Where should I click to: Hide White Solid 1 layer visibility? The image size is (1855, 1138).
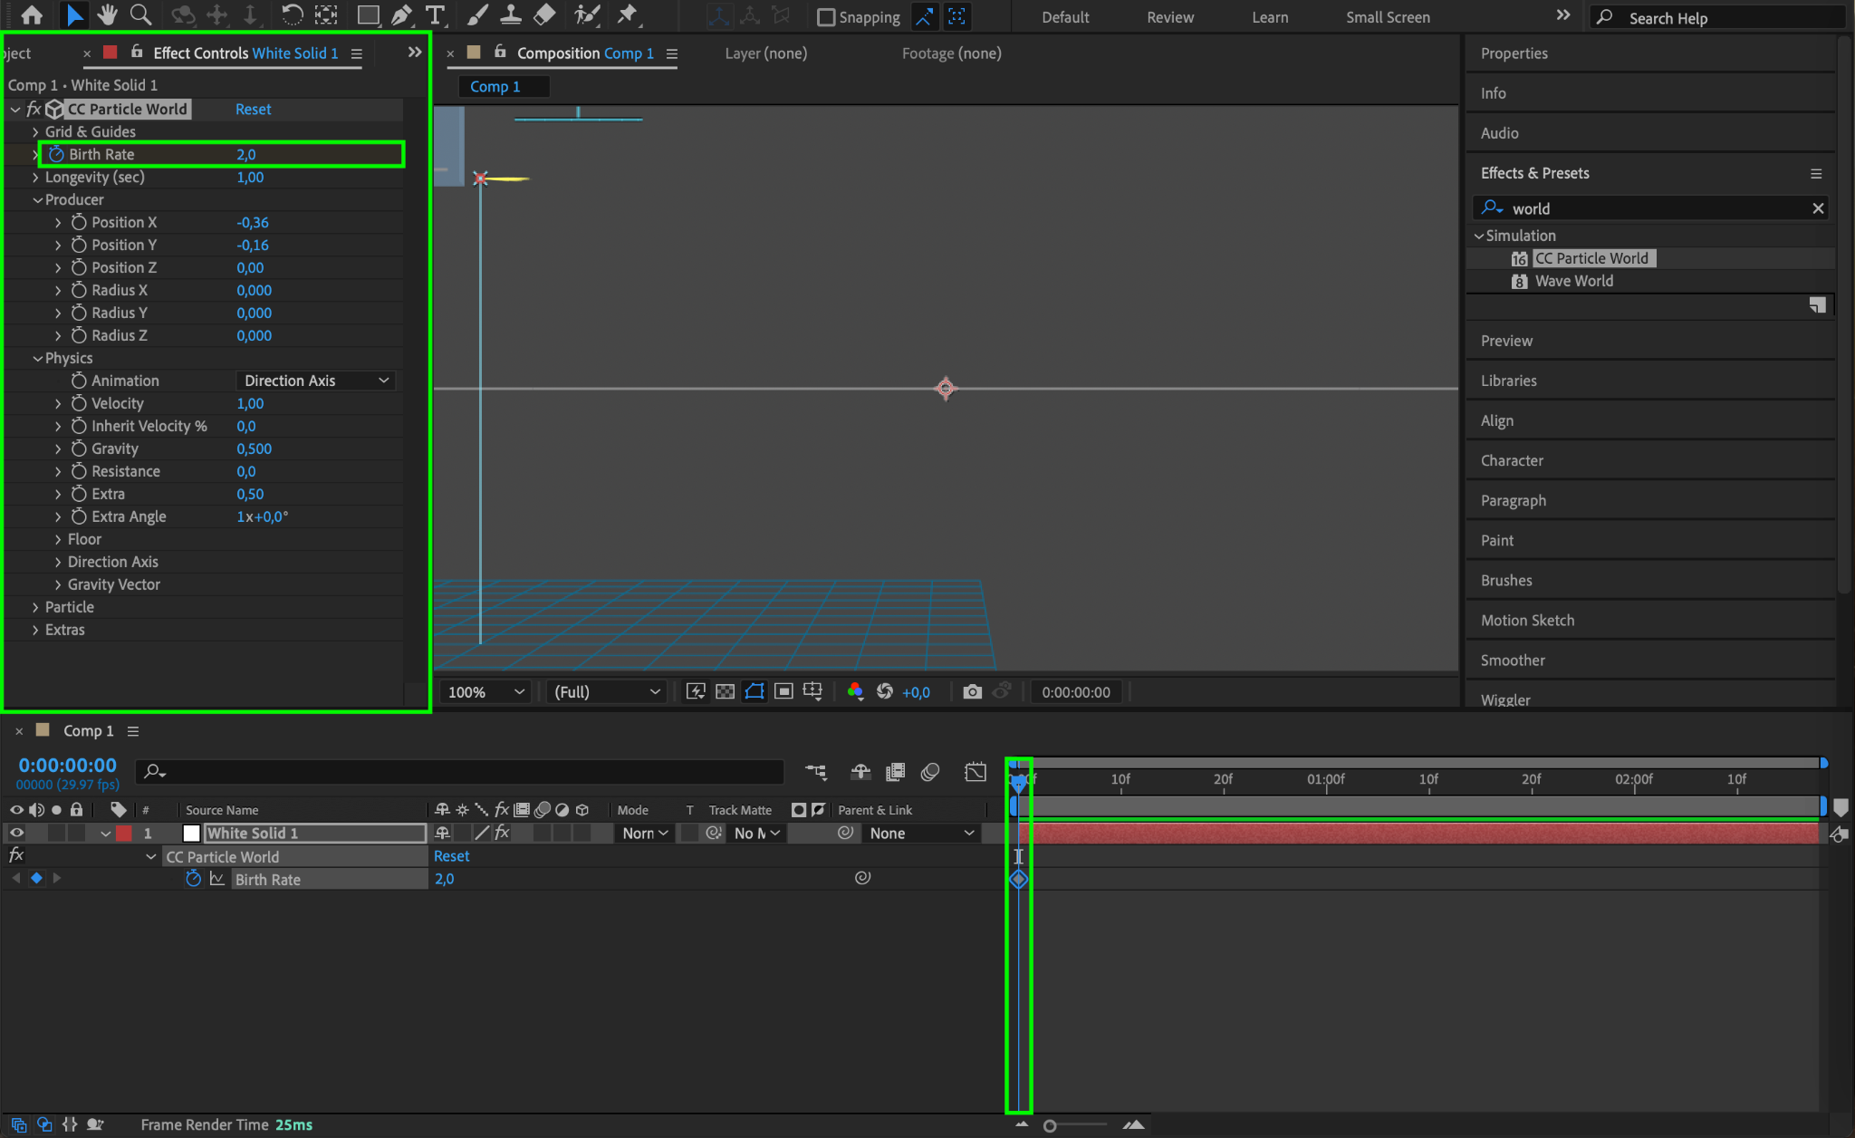point(16,833)
